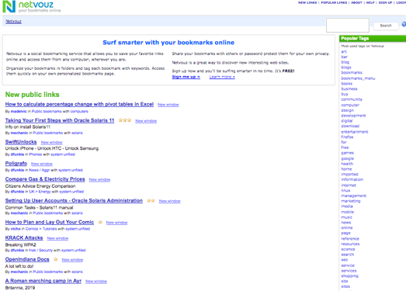This screenshot has width=406, height=291.
Task: Select the 'reference' popular tag
Action: coord(350,239)
